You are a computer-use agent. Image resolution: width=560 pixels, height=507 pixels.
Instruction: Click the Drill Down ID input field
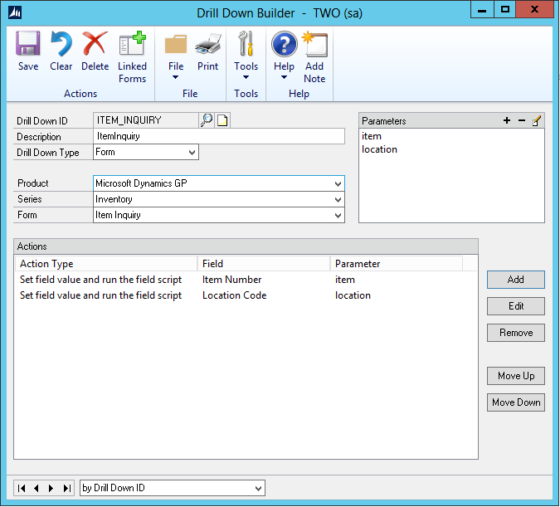tap(146, 120)
